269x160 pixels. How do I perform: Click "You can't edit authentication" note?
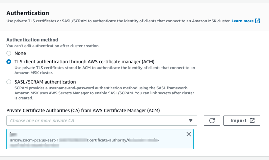(53, 46)
